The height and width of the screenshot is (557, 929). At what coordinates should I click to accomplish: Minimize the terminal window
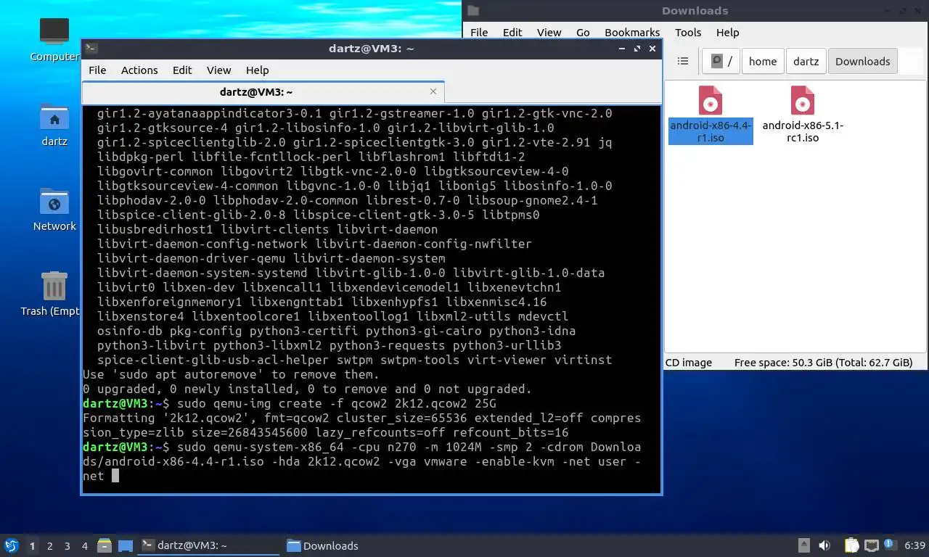tap(622, 49)
